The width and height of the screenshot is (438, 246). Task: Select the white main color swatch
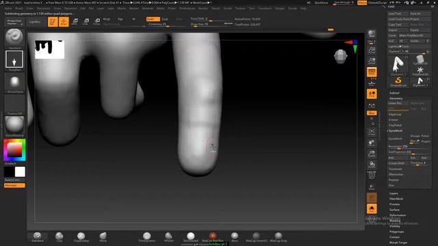click(x=20, y=172)
